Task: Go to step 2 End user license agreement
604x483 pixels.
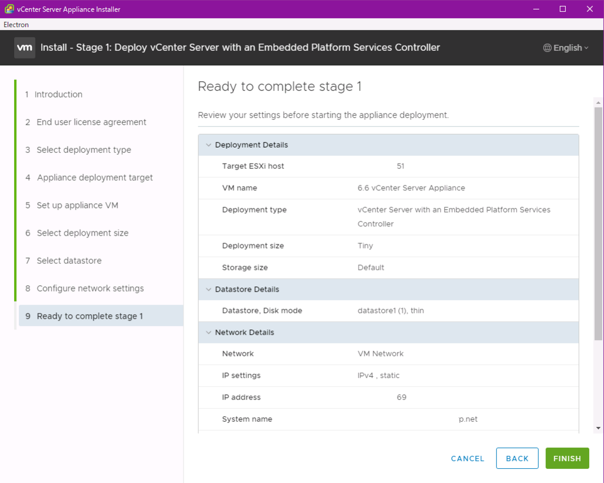Action: 86,122
